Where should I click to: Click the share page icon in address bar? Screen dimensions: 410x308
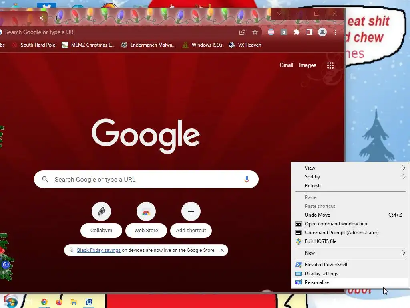[x=242, y=32]
